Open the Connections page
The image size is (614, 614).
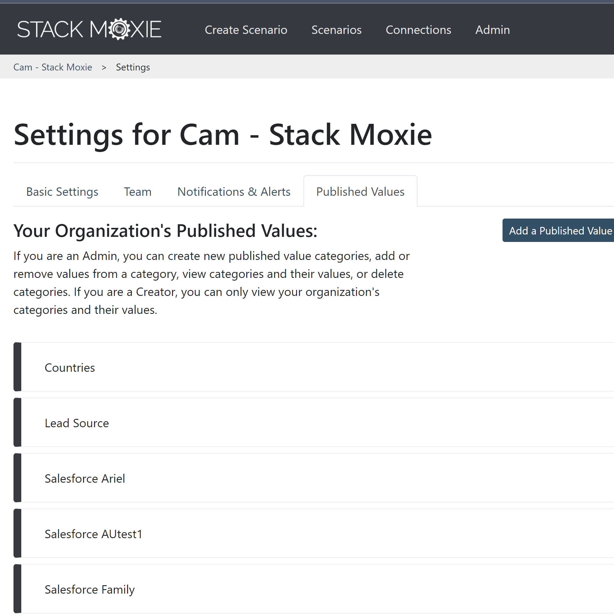point(418,30)
